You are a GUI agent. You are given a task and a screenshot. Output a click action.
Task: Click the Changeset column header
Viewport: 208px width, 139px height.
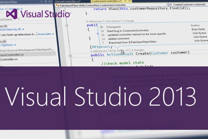(114, 27)
